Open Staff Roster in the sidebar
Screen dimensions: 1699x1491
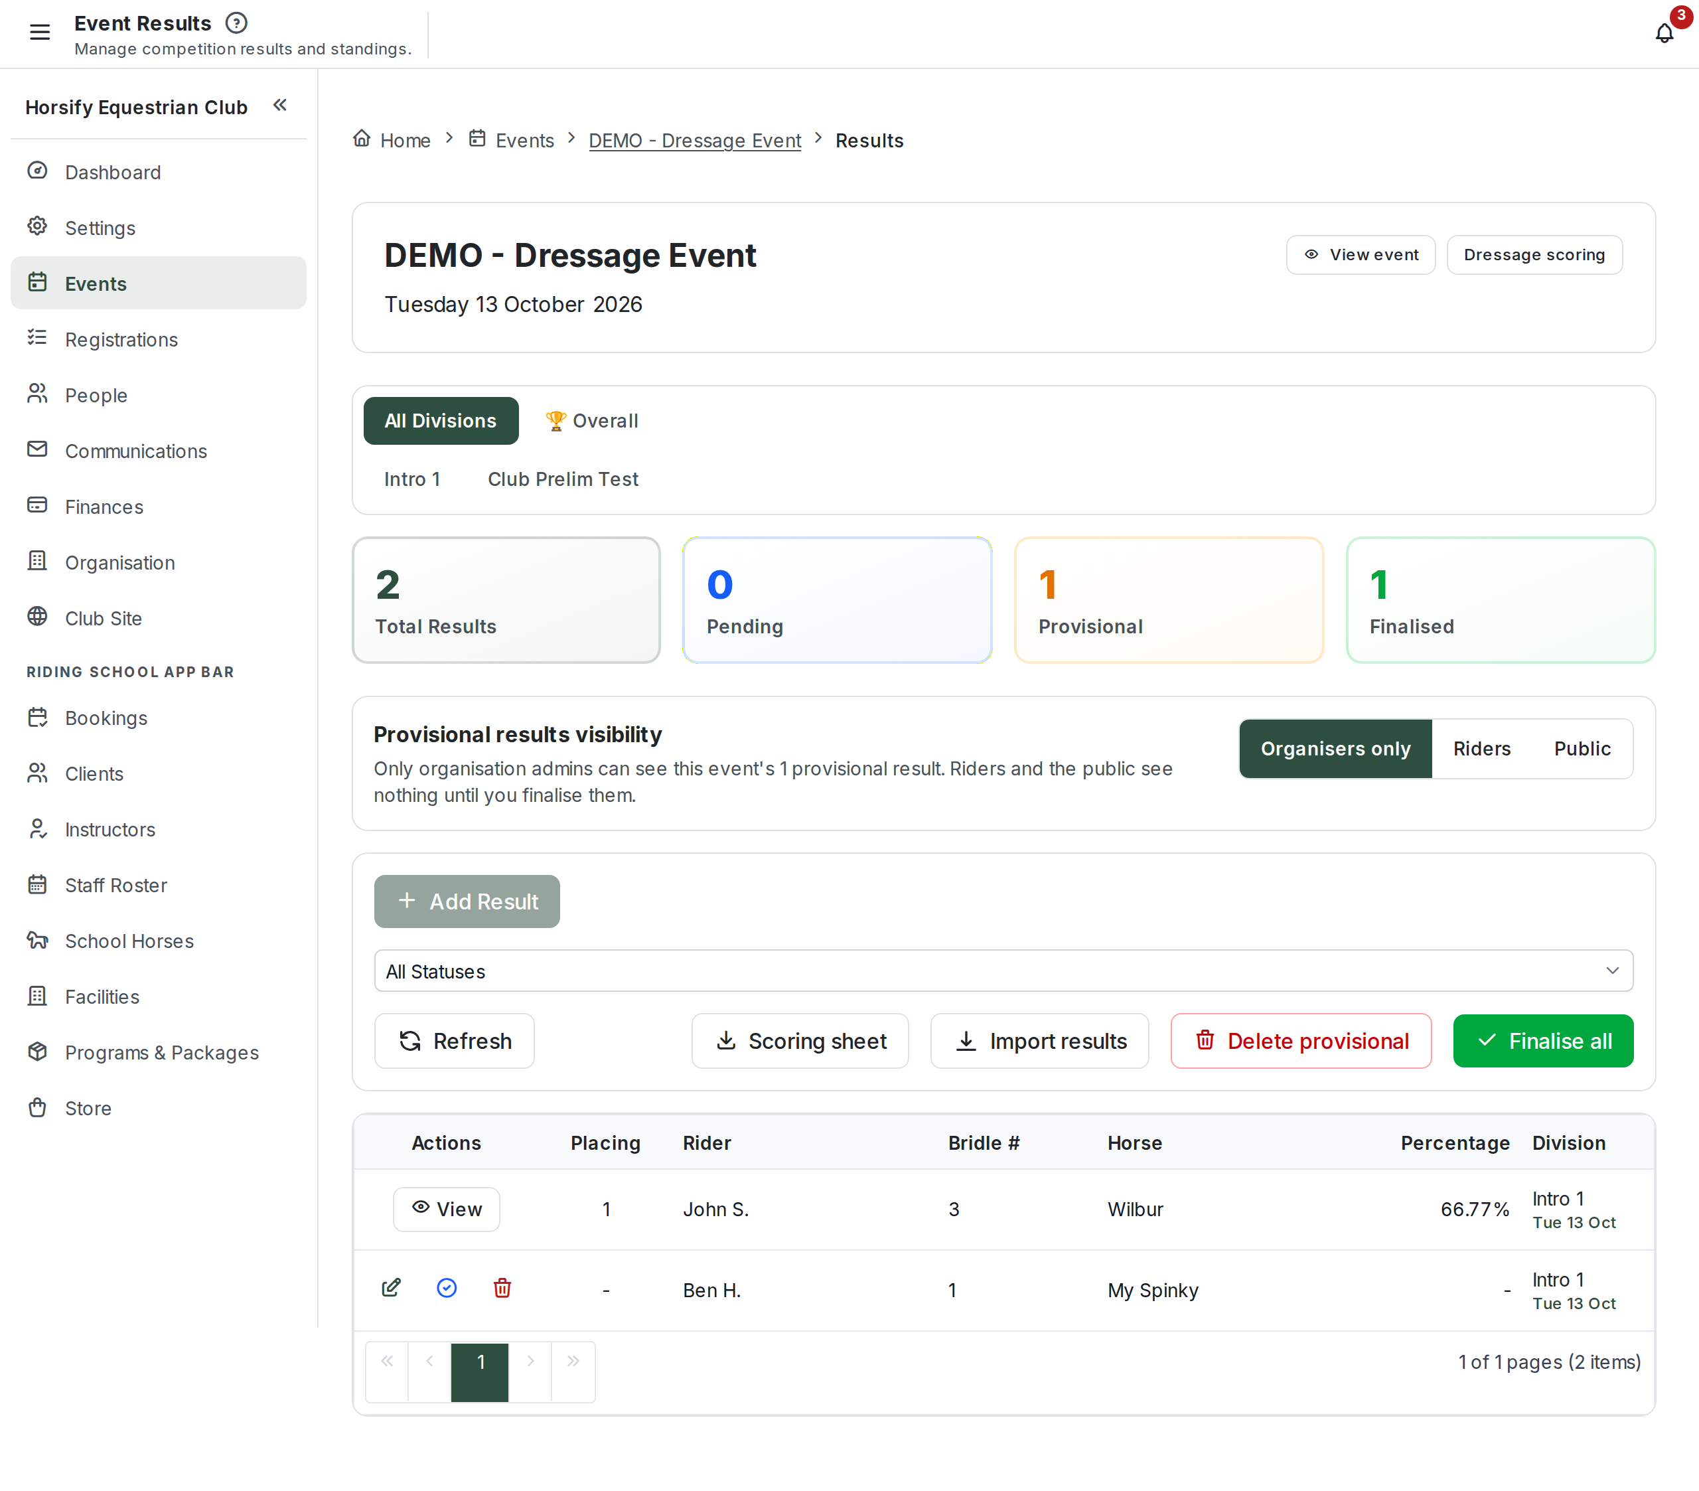pyautogui.click(x=158, y=885)
